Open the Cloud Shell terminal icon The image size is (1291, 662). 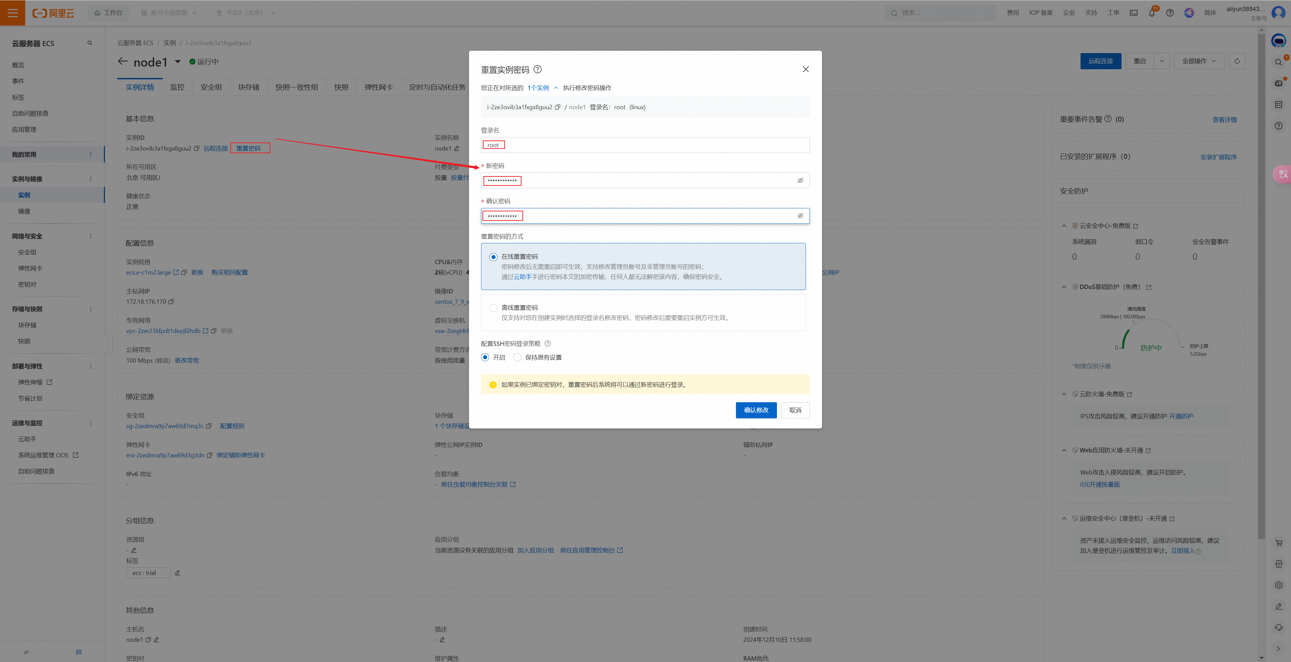(x=1134, y=13)
